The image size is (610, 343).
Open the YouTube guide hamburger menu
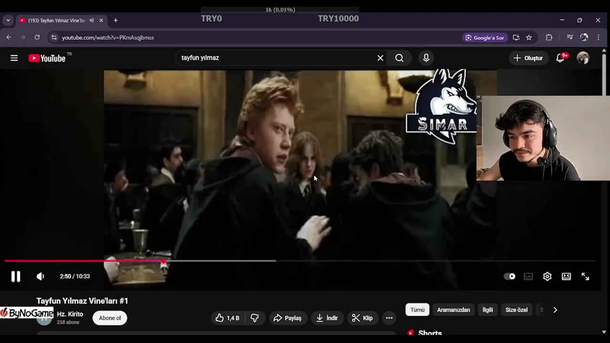[14, 58]
